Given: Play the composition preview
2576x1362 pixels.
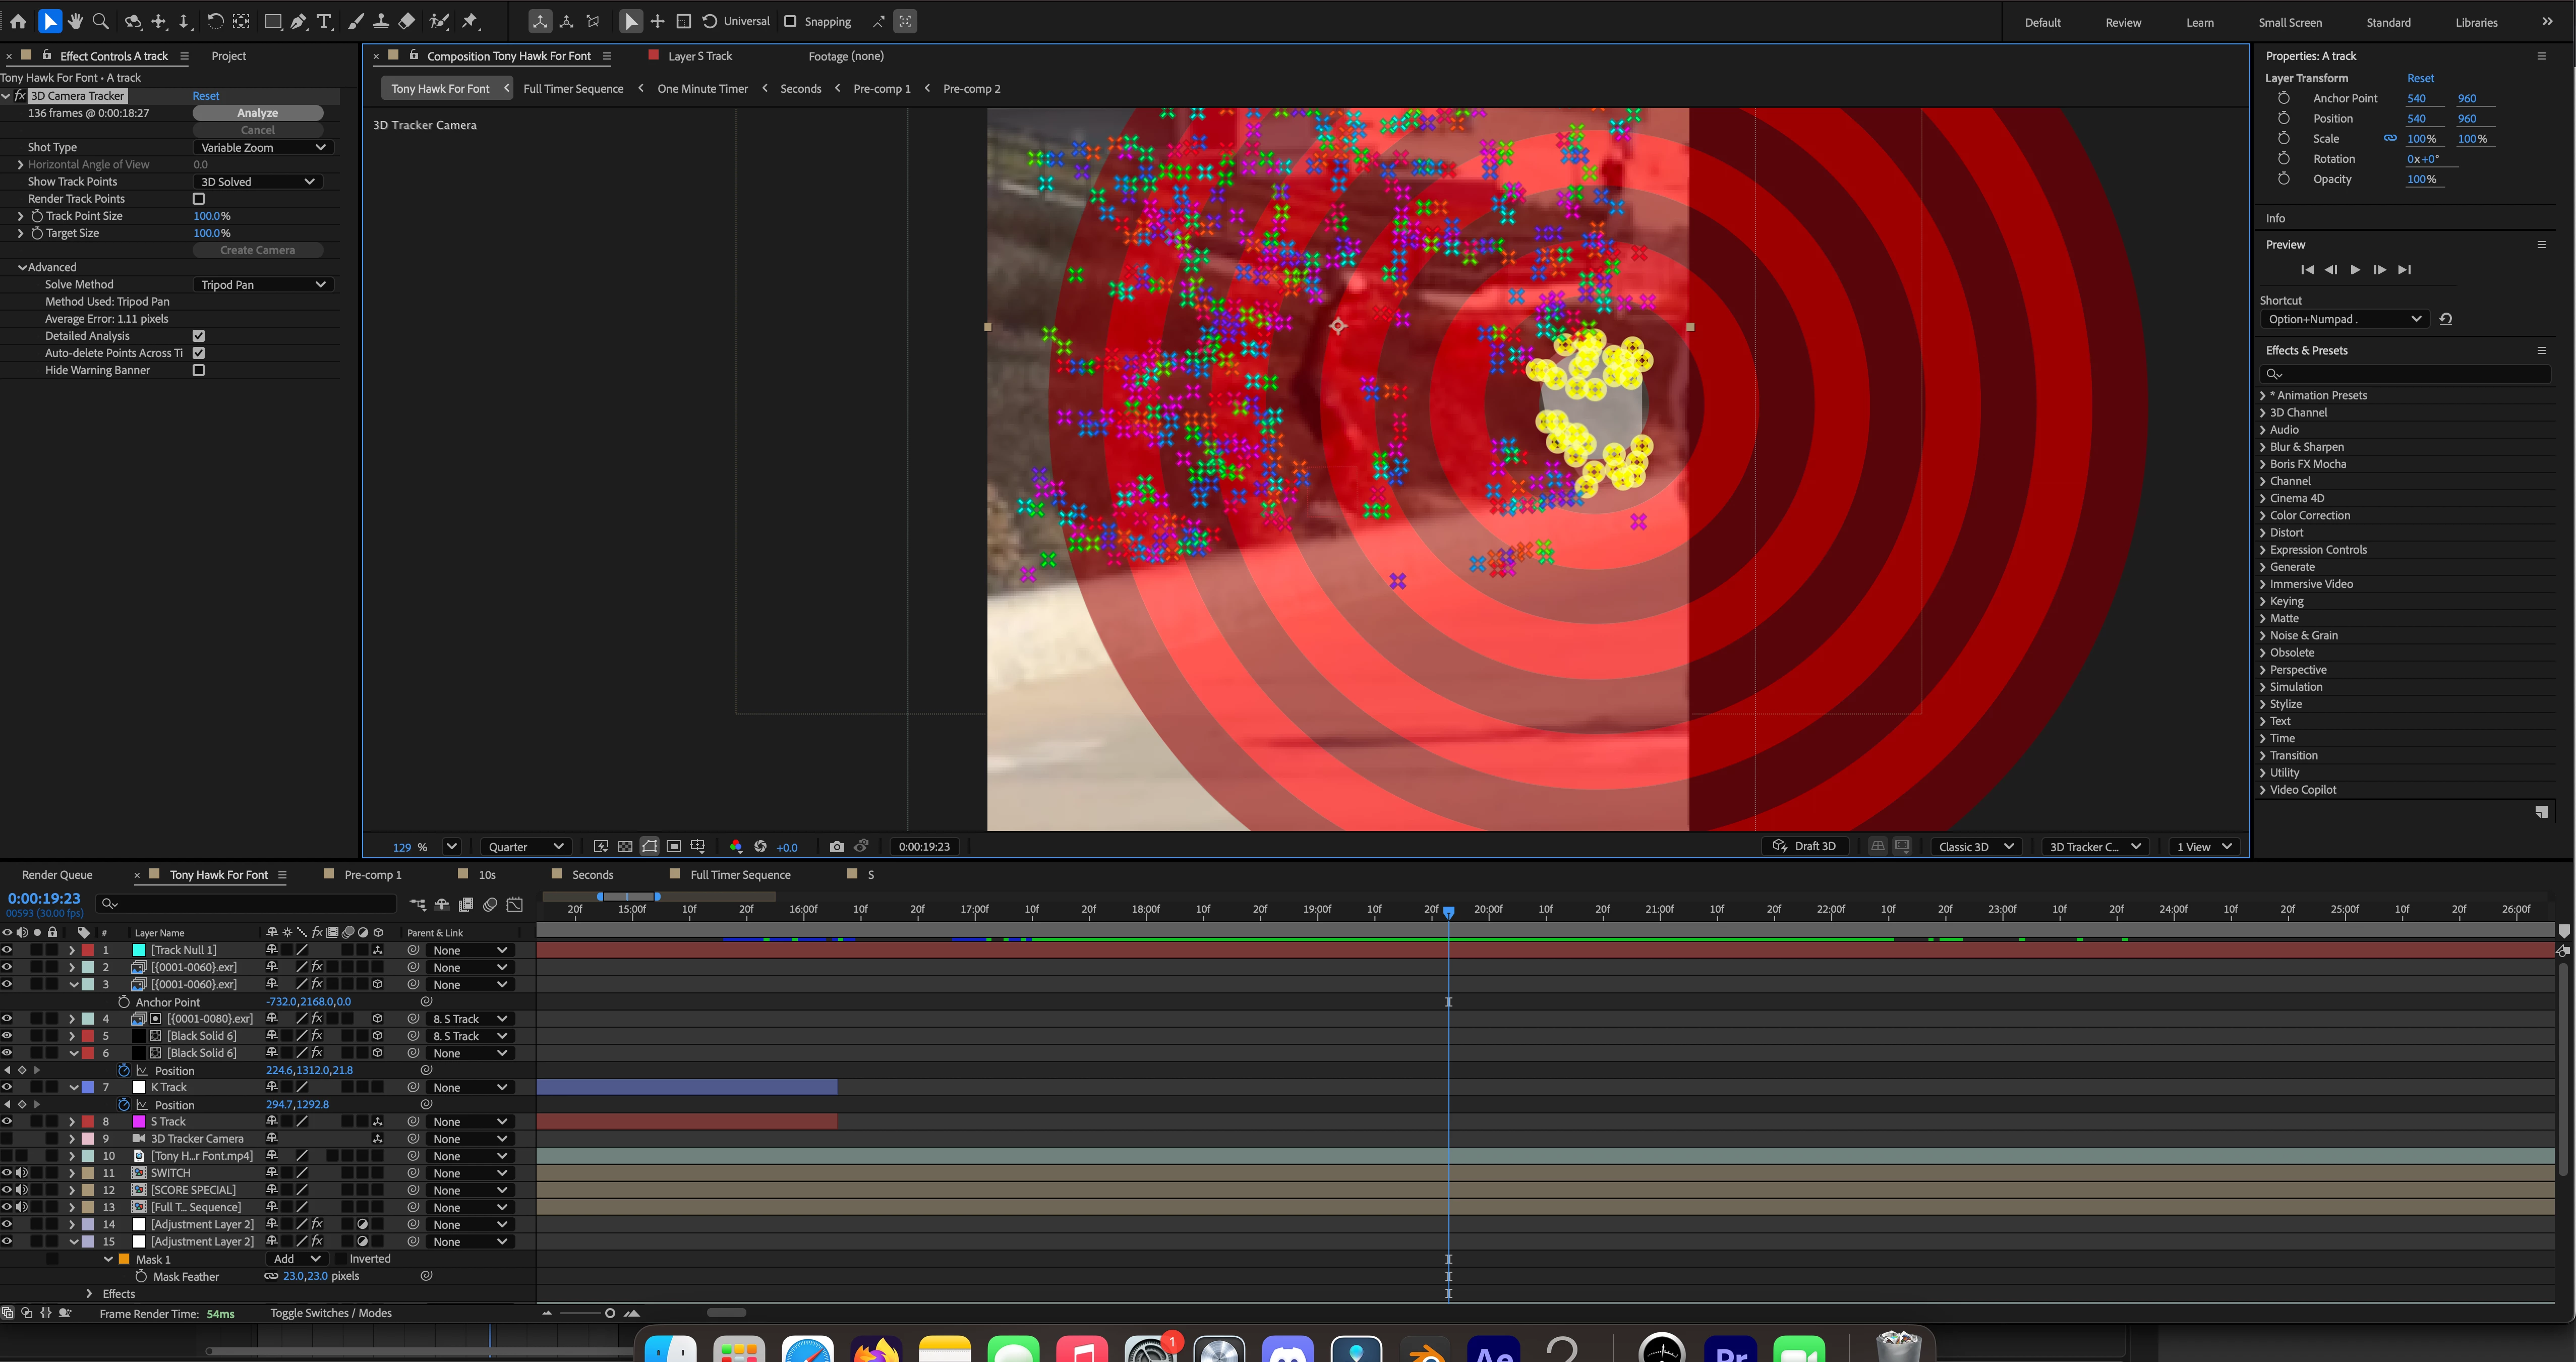Looking at the screenshot, I should pyautogui.click(x=2355, y=270).
